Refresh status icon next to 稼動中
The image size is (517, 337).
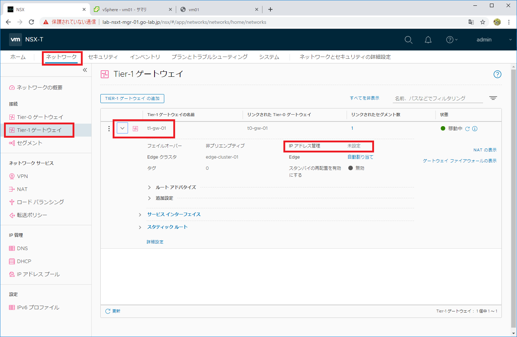pyautogui.click(x=468, y=129)
